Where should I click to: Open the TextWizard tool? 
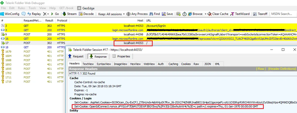(240, 14)
